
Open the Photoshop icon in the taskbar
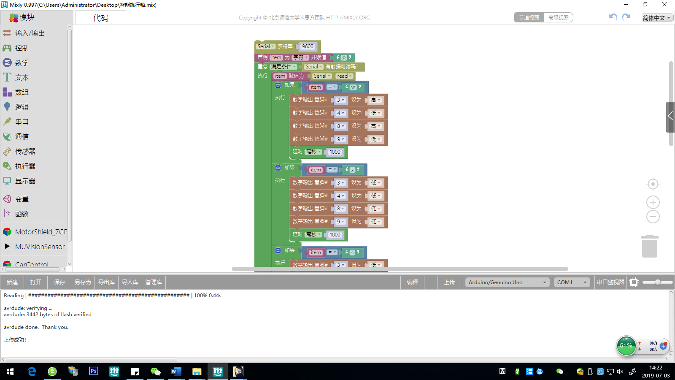click(94, 371)
